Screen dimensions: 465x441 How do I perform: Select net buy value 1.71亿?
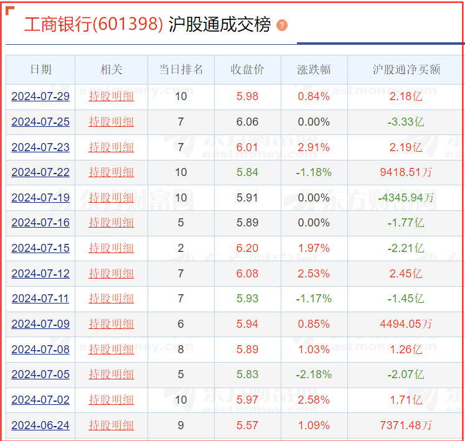click(406, 400)
